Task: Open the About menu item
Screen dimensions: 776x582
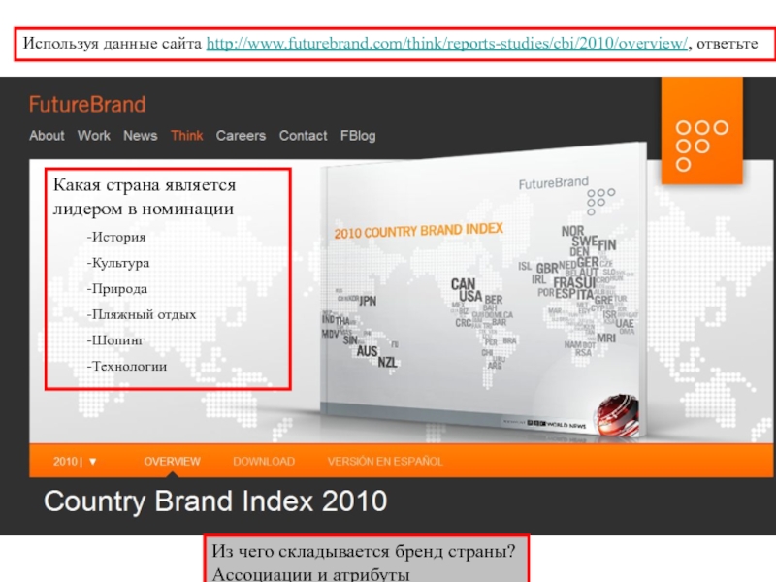Action: point(47,136)
